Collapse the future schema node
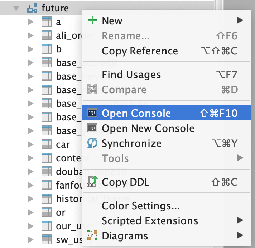 point(16,8)
